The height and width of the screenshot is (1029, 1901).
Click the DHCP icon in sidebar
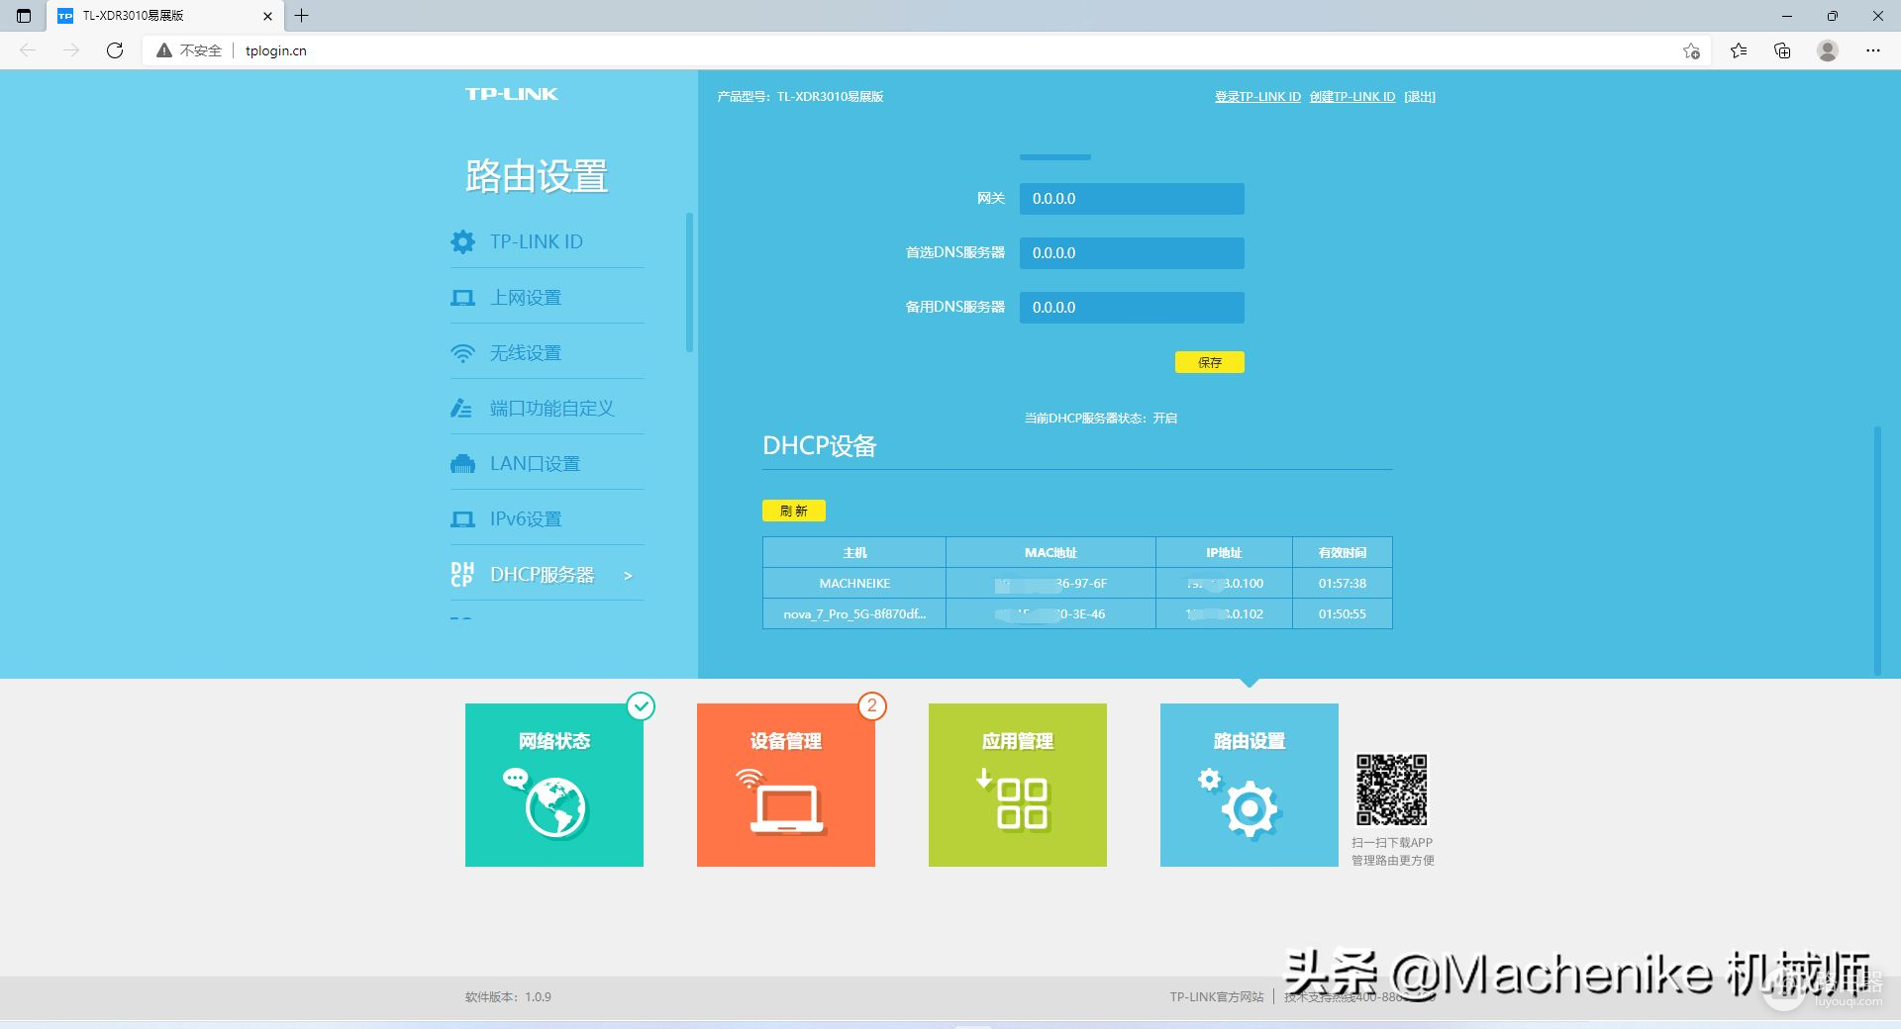(x=462, y=574)
